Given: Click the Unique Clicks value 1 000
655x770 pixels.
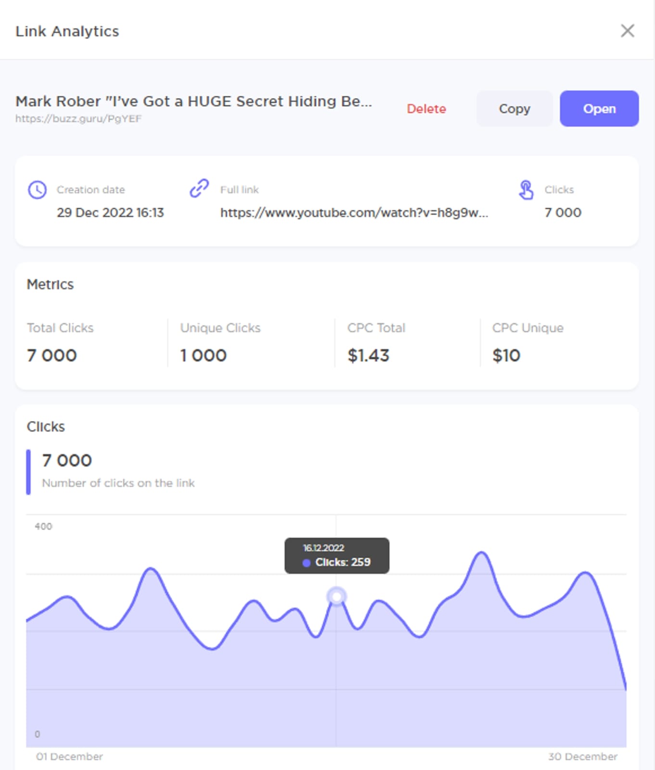Looking at the screenshot, I should tap(203, 356).
